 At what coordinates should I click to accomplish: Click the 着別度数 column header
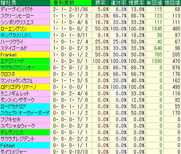71,3
